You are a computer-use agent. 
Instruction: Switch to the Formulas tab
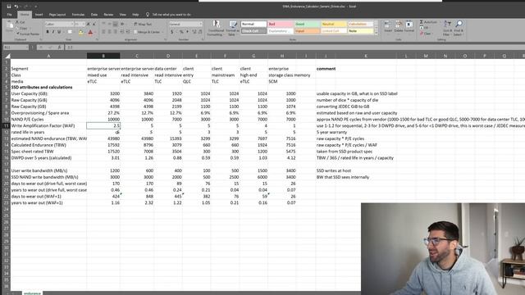click(x=78, y=15)
